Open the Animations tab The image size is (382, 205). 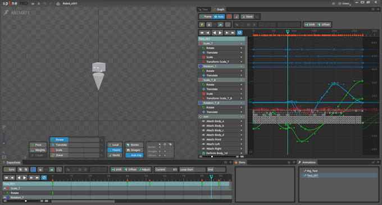coord(307,162)
